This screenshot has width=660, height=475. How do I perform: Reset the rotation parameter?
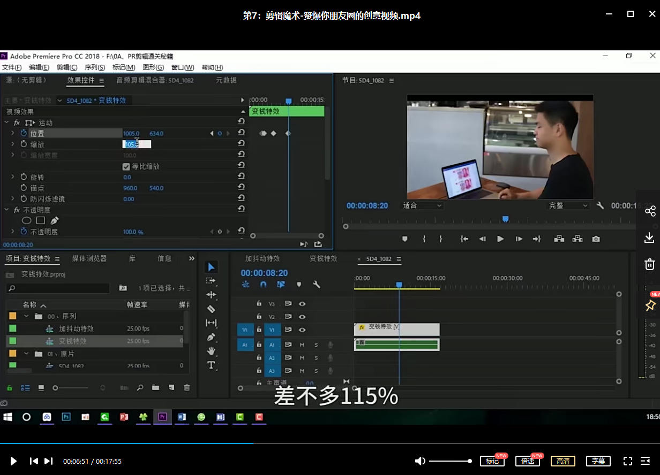(x=241, y=177)
